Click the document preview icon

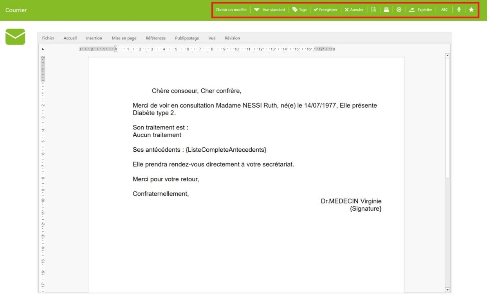pyautogui.click(x=373, y=10)
